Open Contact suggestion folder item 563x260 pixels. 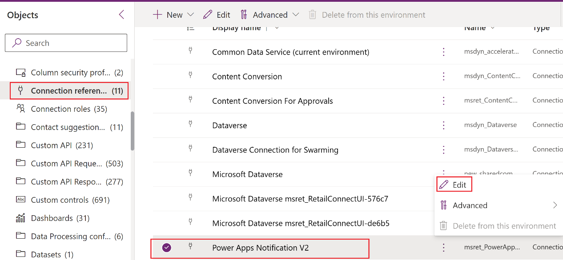tap(69, 127)
